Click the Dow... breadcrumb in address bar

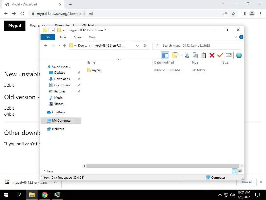[82, 46]
